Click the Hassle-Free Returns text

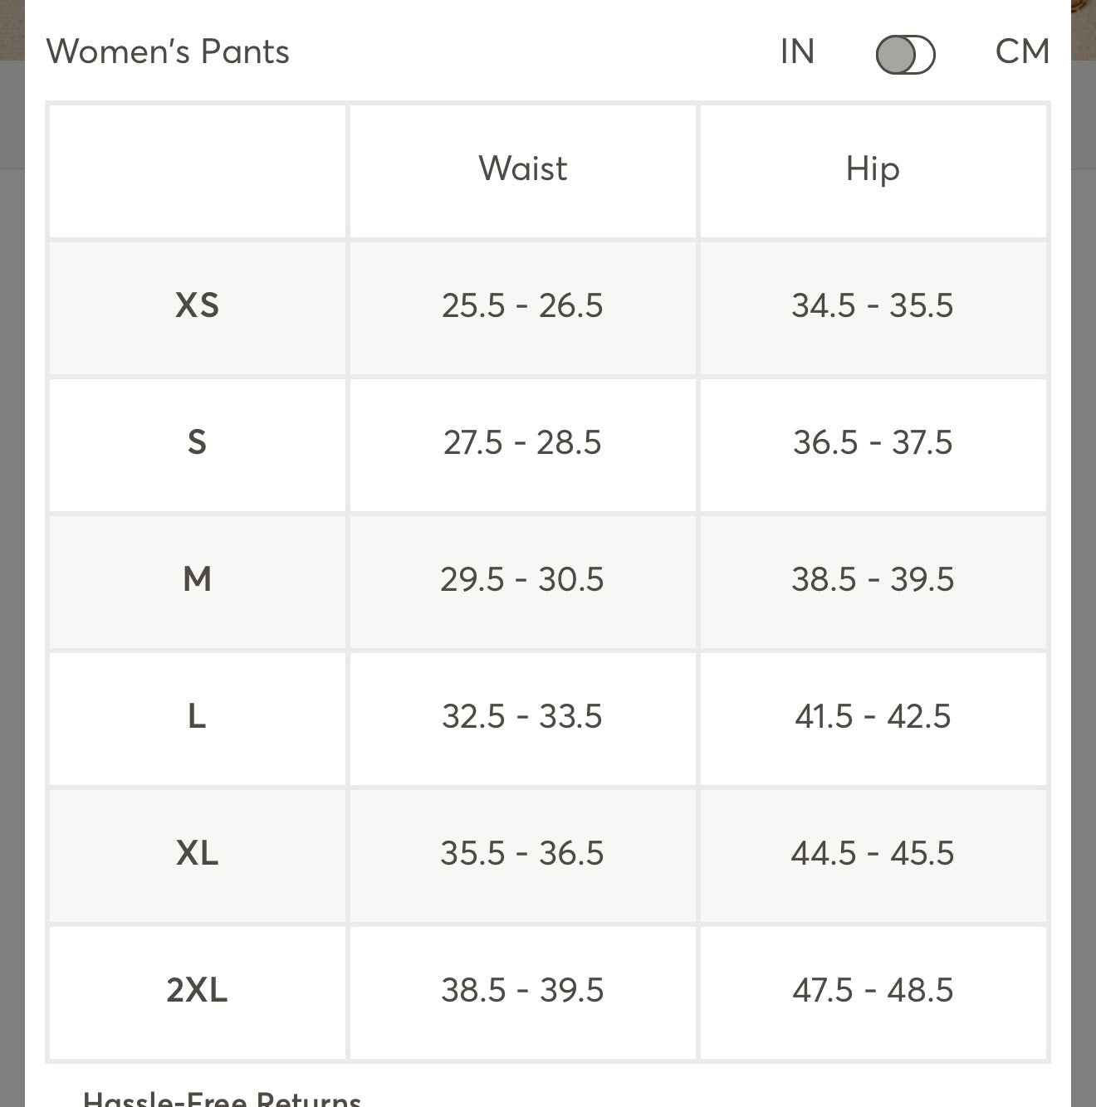pos(223,1098)
